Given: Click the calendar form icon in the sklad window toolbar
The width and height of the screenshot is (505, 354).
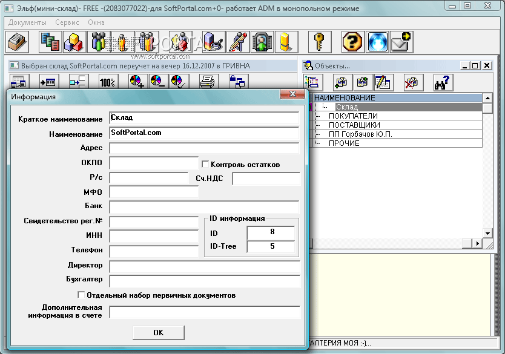Looking at the screenshot, I should (19, 82).
